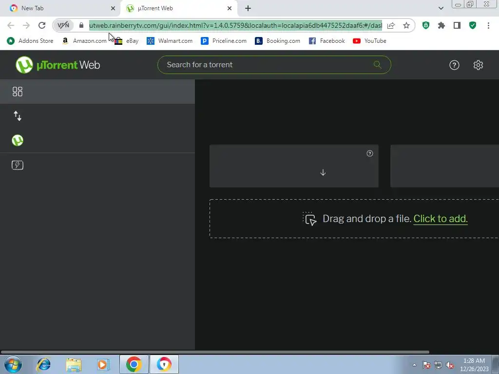The image size is (499, 374).
Task: Toggle the browser side panel icon
Action: (457, 25)
